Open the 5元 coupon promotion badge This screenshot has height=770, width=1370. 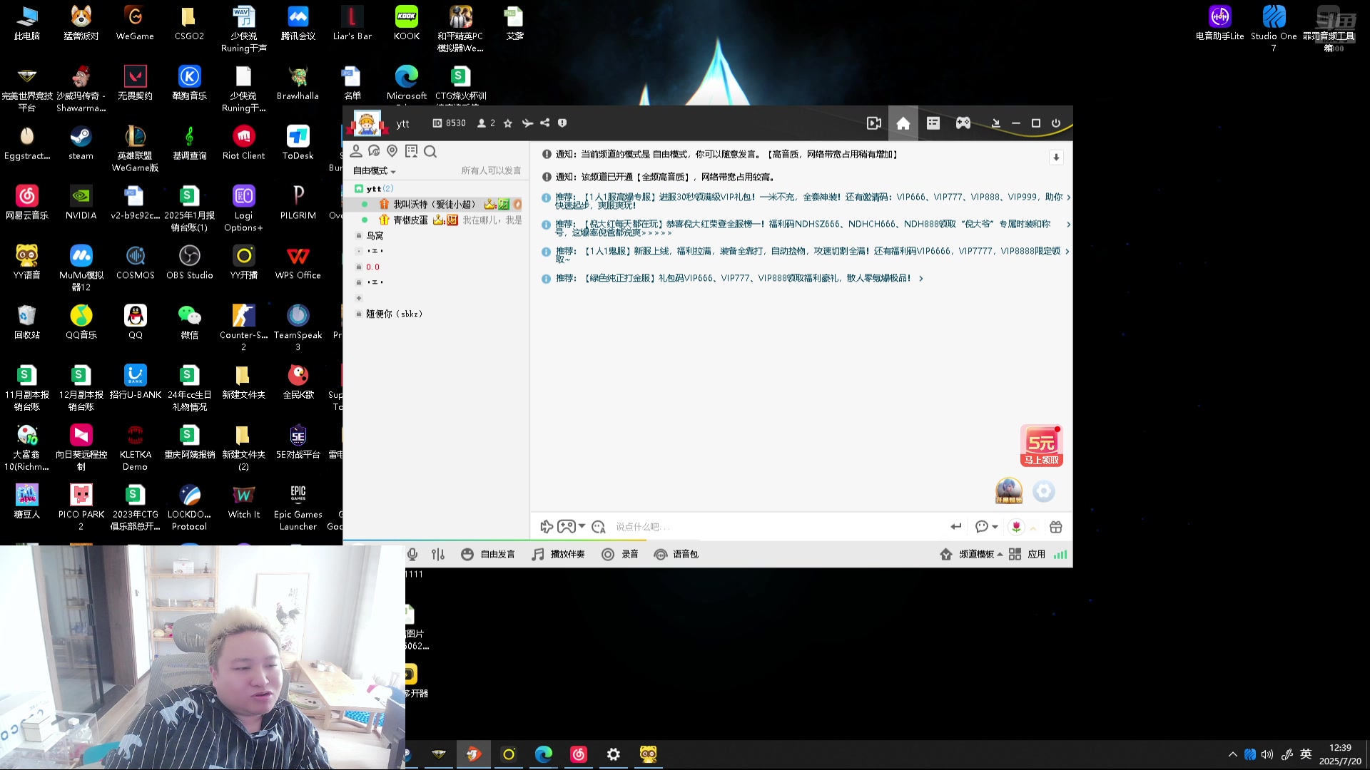(x=1042, y=446)
